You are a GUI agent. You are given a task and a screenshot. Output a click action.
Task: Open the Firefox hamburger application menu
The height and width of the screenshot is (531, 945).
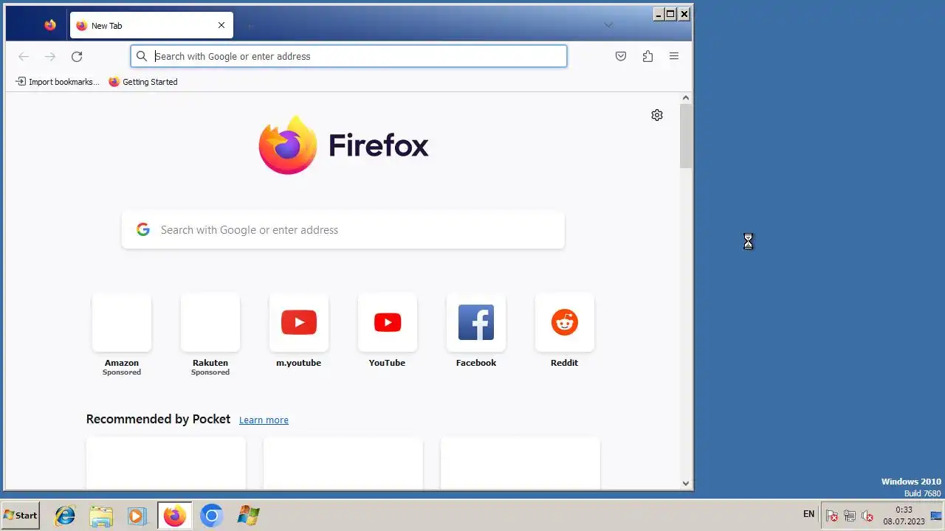click(x=674, y=56)
